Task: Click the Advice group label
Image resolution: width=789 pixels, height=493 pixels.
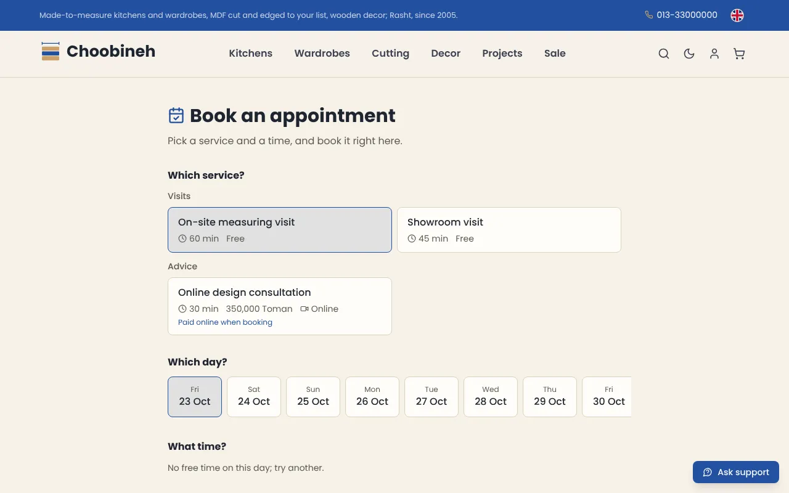Action: point(182,266)
